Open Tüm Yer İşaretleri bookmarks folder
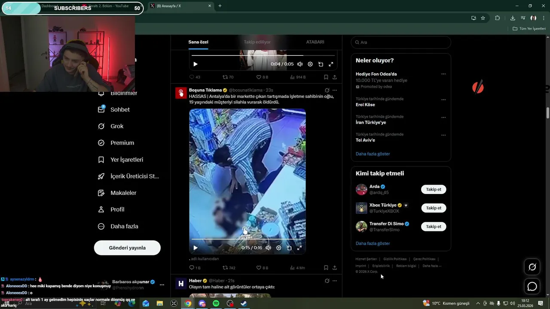 [529, 28]
